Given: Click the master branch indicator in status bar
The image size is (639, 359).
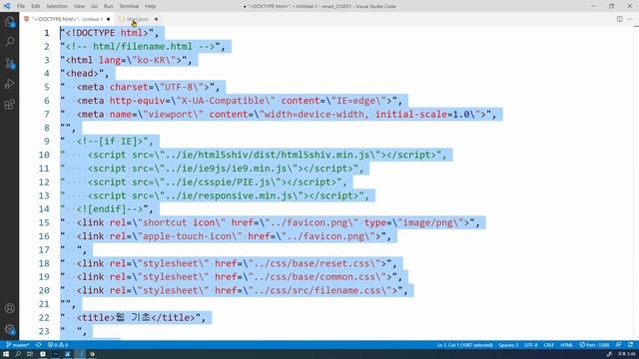Looking at the screenshot, I should pyautogui.click(x=18, y=345).
